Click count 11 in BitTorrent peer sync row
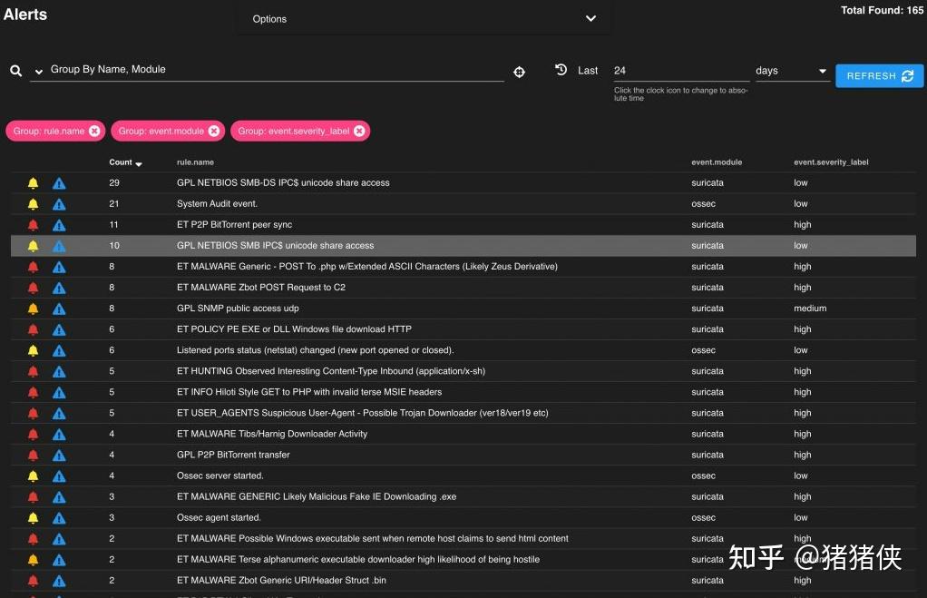This screenshot has width=927, height=598. click(113, 225)
